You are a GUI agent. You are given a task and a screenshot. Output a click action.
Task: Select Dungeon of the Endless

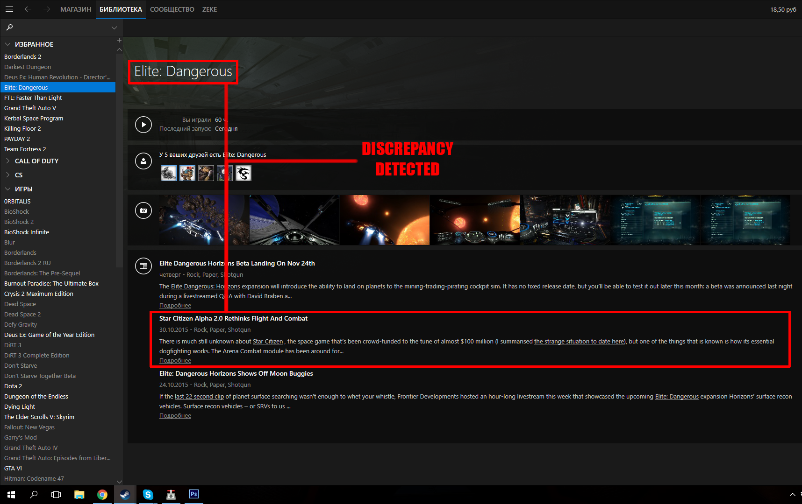tap(57, 396)
